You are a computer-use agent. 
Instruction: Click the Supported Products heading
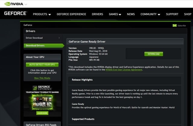click(83, 119)
